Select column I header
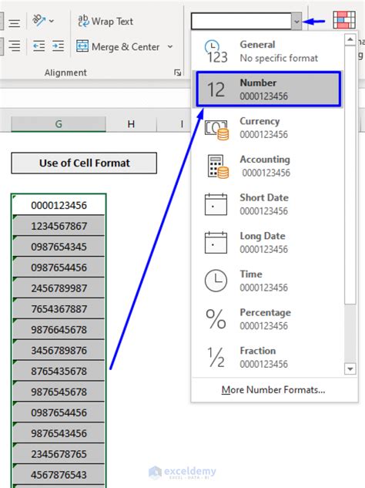The height and width of the screenshot is (488, 365). pos(182,124)
